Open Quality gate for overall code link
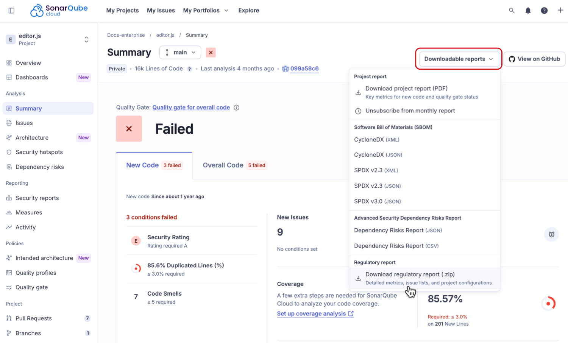The width and height of the screenshot is (568, 343). 191,108
